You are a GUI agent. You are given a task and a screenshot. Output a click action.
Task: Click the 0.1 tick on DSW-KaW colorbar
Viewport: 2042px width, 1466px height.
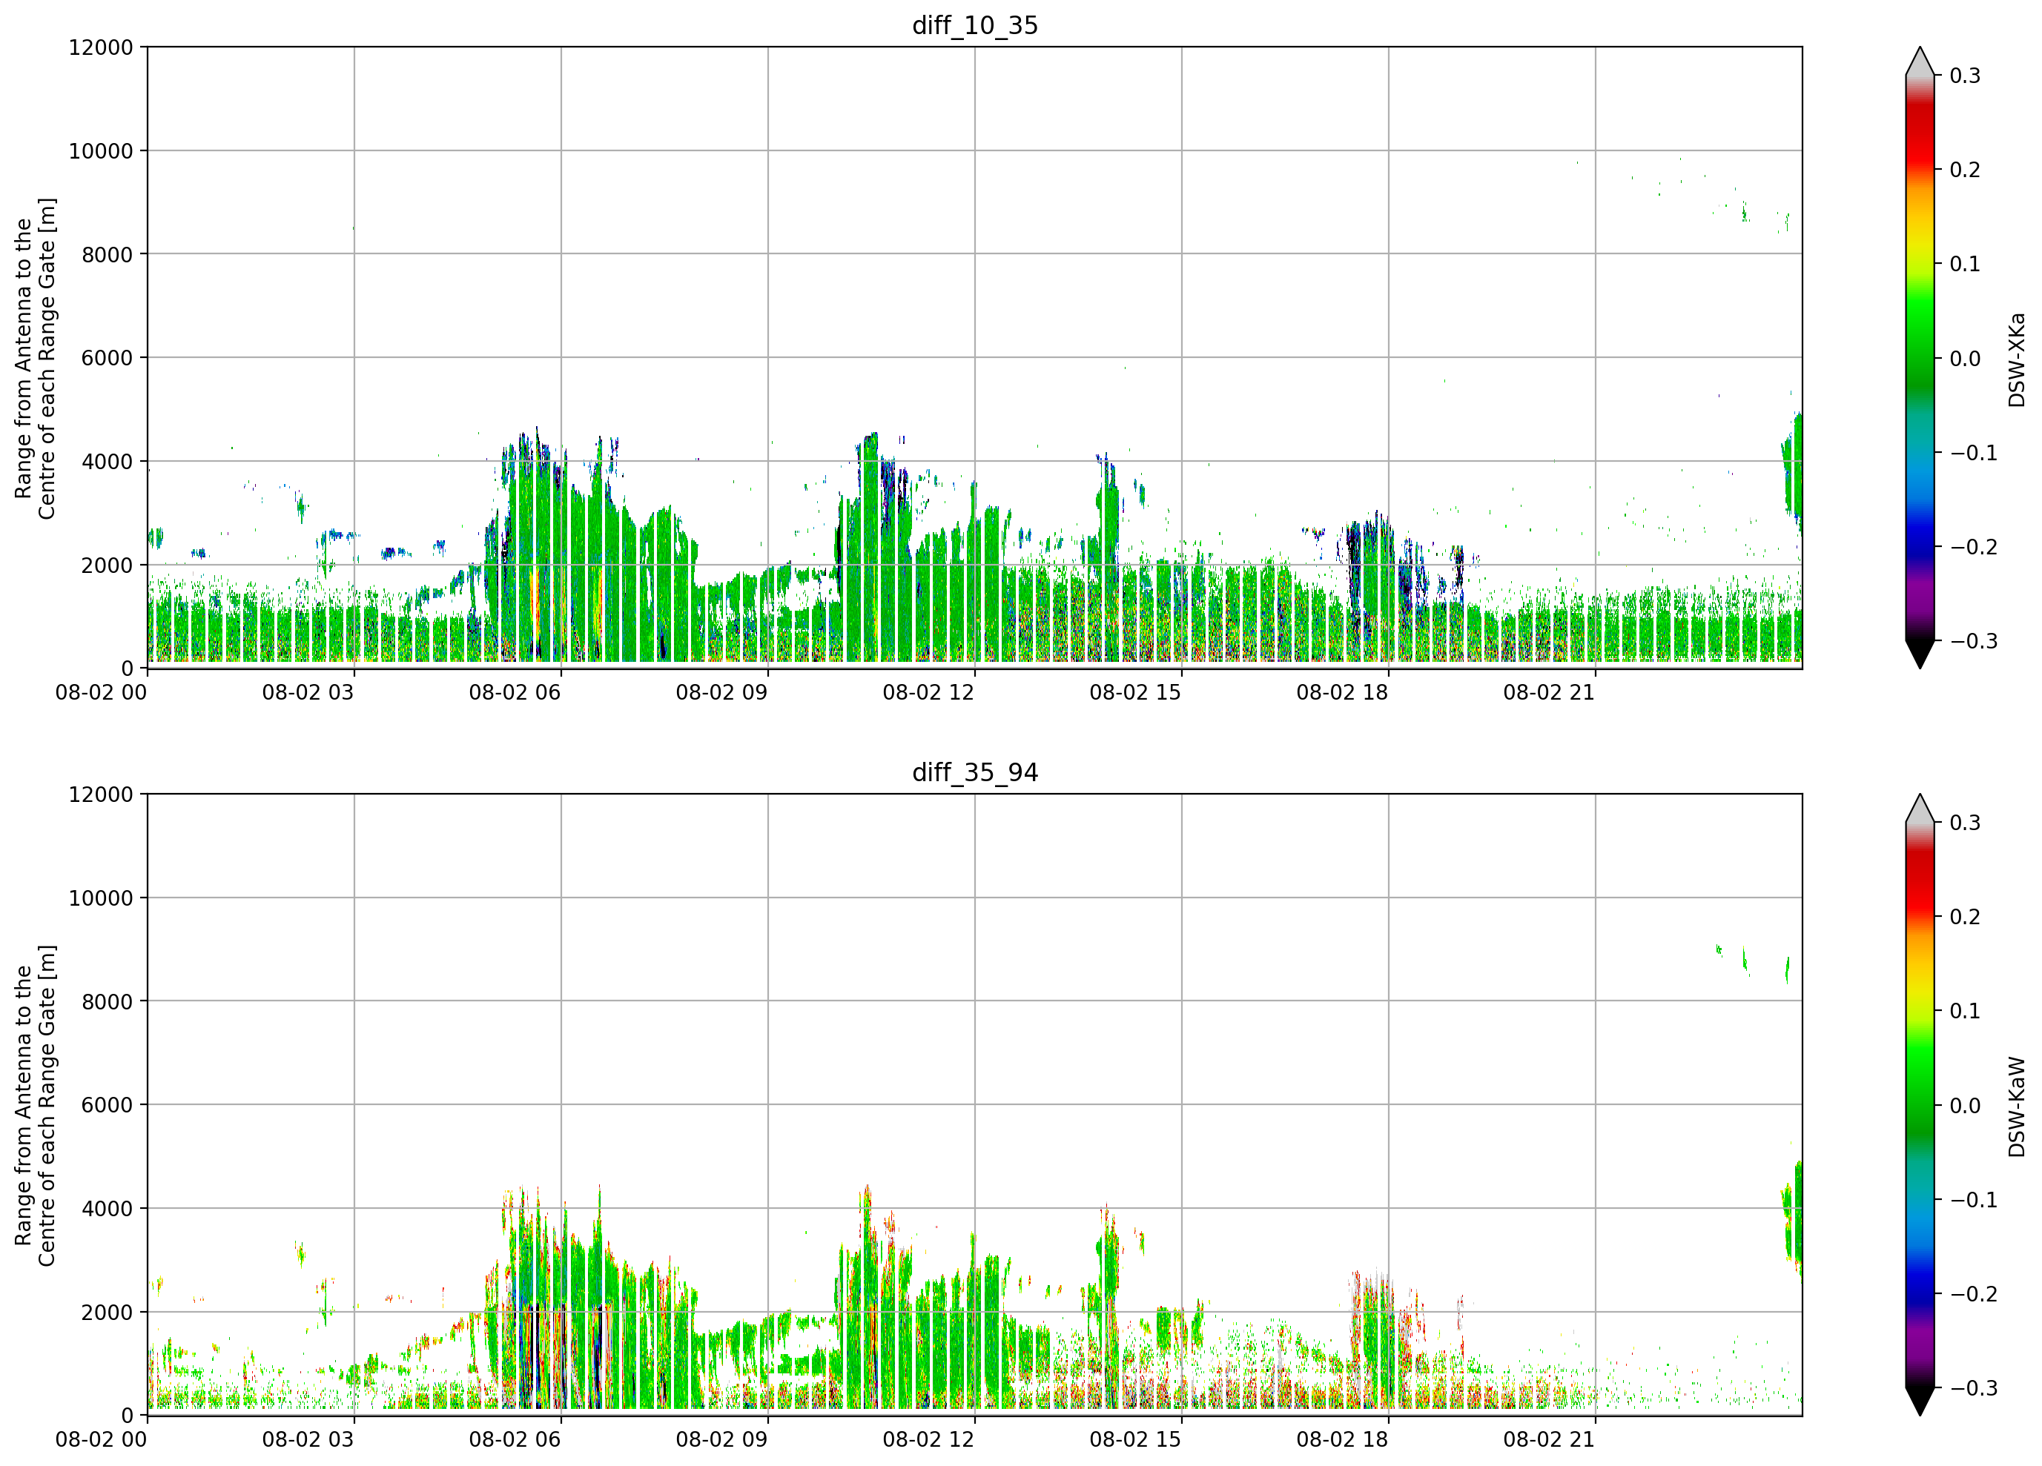1966,1012
